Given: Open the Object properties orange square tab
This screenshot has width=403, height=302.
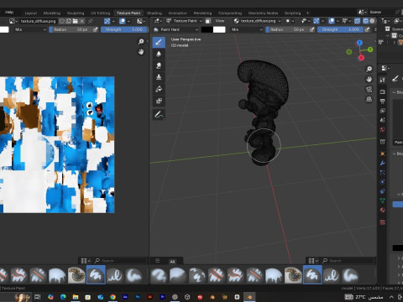Looking at the screenshot, I should [383, 154].
